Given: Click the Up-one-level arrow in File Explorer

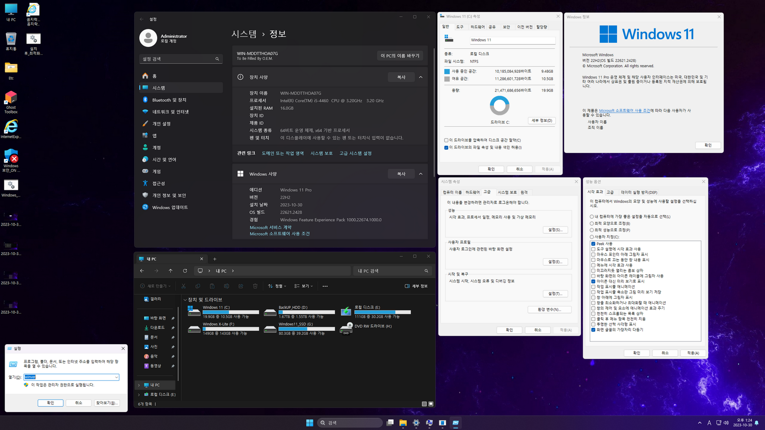Looking at the screenshot, I should point(171,271).
